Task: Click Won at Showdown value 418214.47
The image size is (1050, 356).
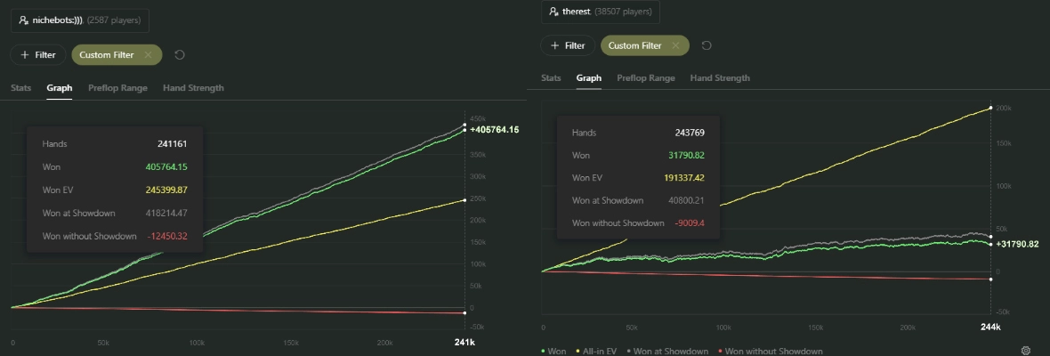Action: point(166,213)
